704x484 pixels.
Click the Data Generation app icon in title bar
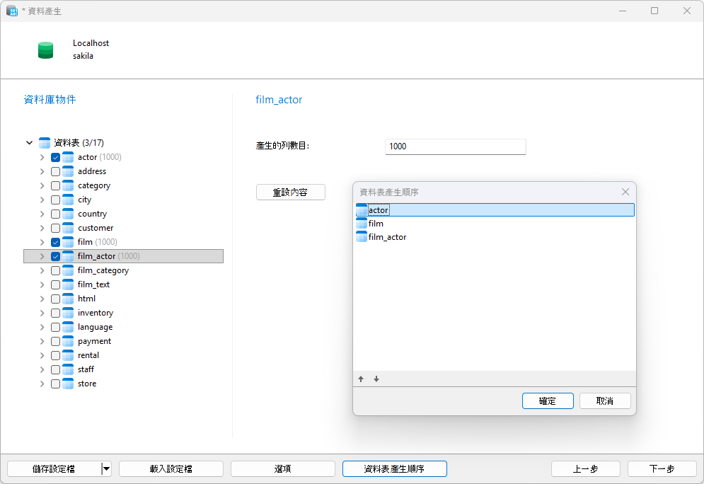point(11,11)
